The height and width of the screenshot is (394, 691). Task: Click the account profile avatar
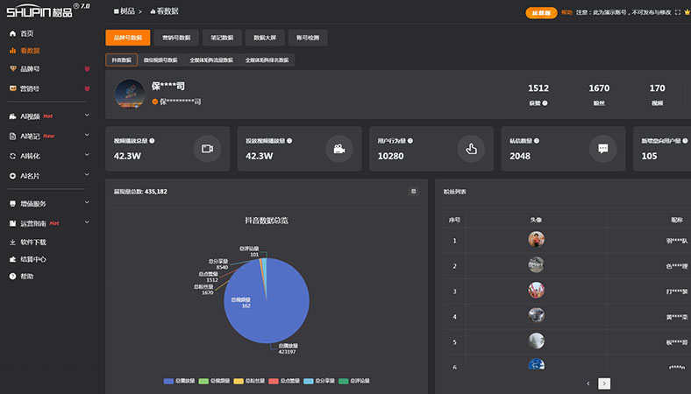pyautogui.click(x=130, y=94)
